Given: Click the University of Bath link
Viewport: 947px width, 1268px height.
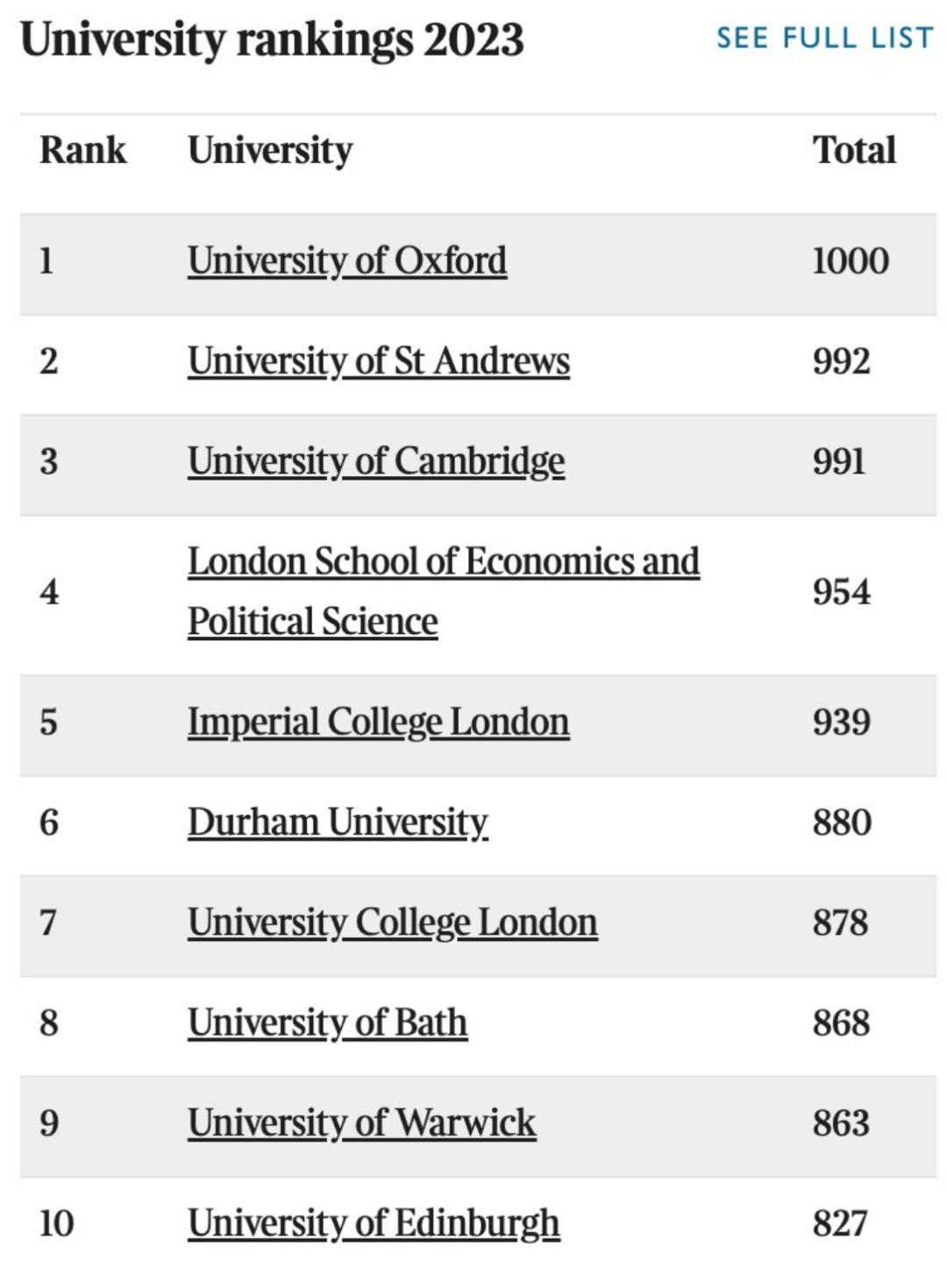Looking at the screenshot, I should [x=327, y=1022].
